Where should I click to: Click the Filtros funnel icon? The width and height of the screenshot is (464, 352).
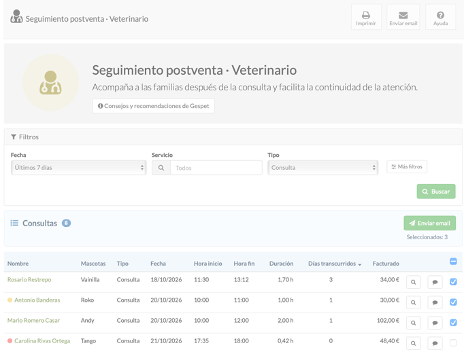coord(14,137)
